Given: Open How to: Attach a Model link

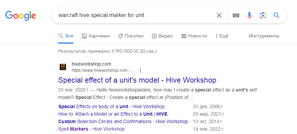Looking at the screenshot, I should (113, 114).
